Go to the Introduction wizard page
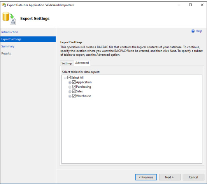 [x=10, y=32]
